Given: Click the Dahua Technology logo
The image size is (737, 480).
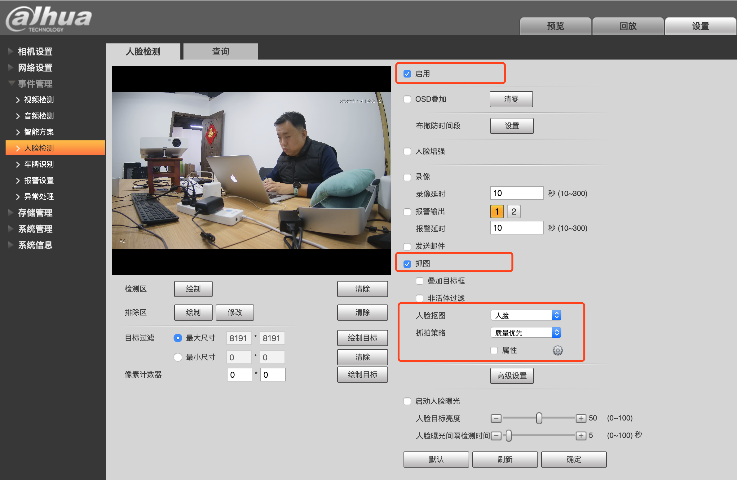Looking at the screenshot, I should click(x=49, y=19).
